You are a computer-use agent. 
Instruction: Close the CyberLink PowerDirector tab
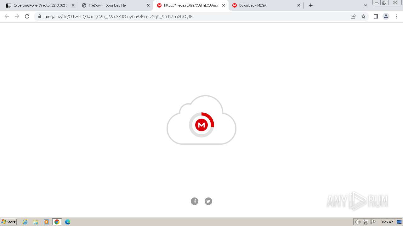click(x=73, y=5)
